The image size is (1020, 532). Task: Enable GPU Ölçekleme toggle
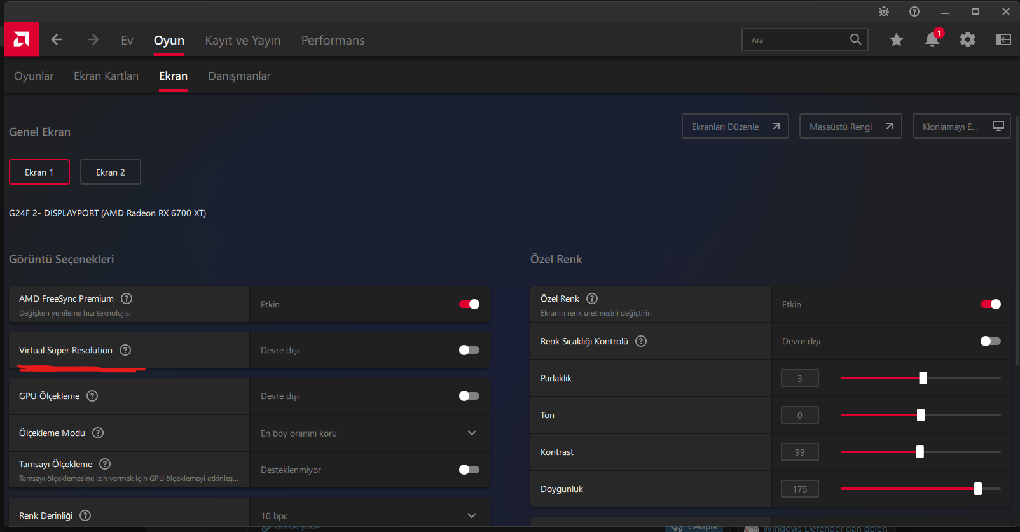[x=469, y=396]
